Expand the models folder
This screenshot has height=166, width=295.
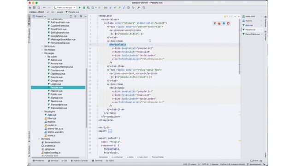[42, 50]
